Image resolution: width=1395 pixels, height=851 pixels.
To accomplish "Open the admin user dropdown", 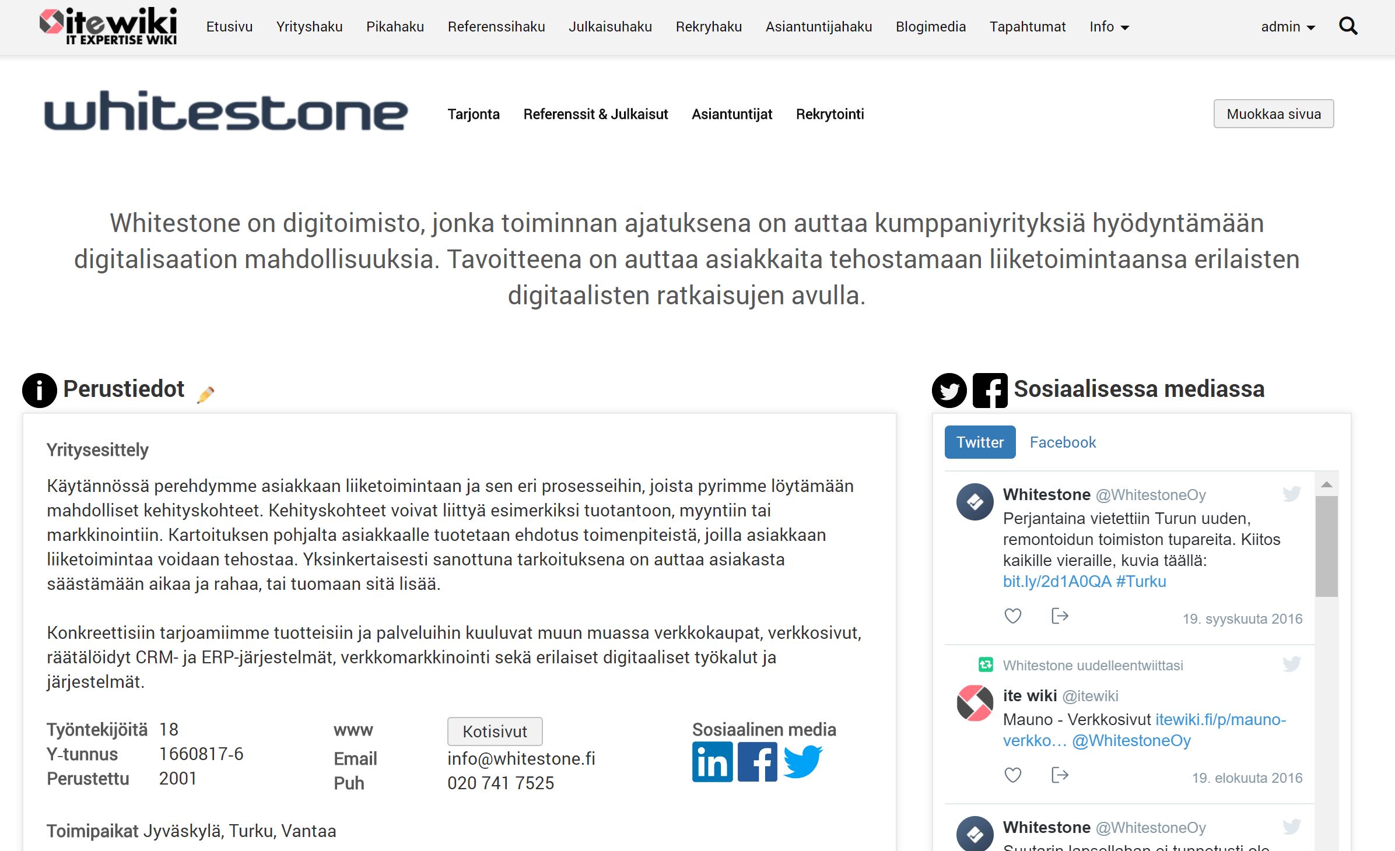I will pyautogui.click(x=1288, y=27).
